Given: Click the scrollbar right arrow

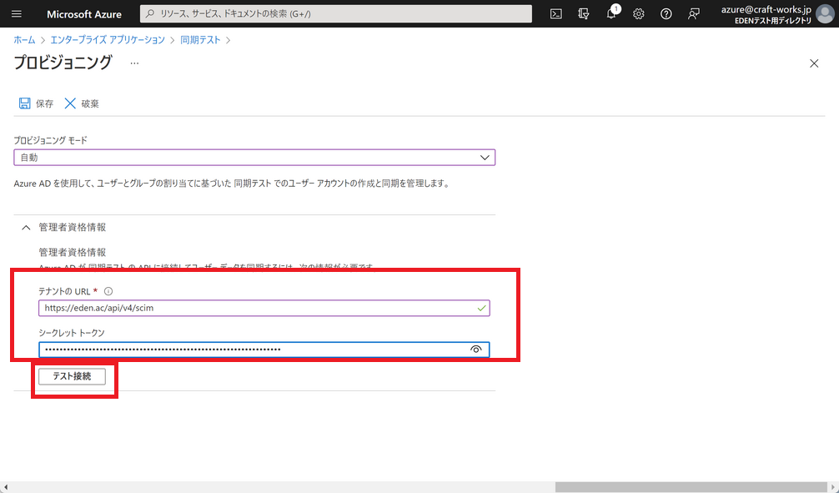Looking at the screenshot, I should (x=834, y=487).
